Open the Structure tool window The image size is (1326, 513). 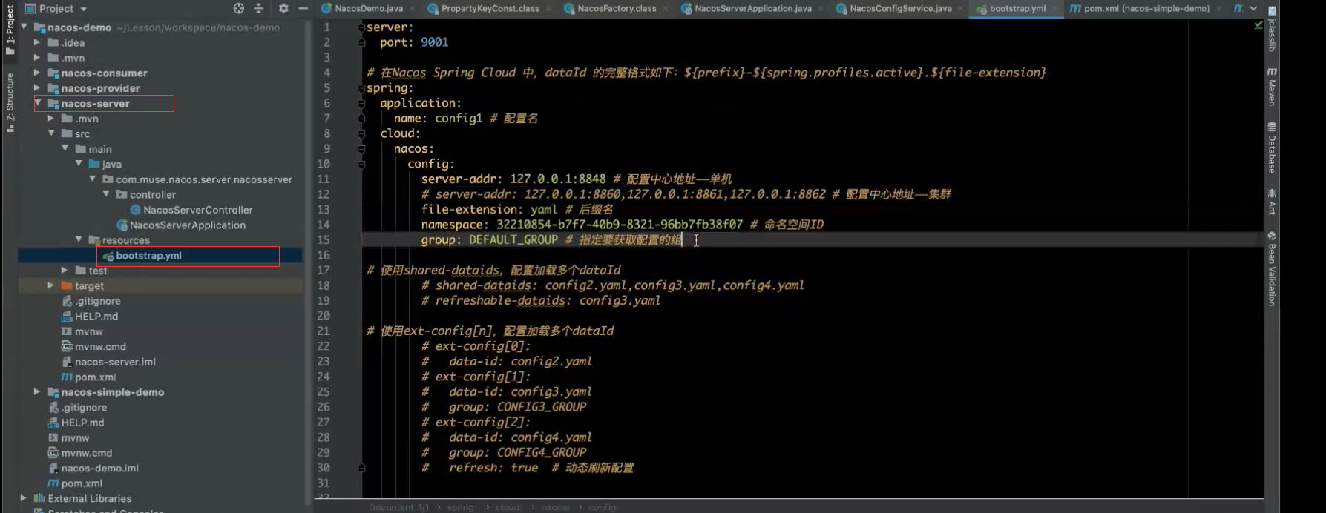point(10,102)
